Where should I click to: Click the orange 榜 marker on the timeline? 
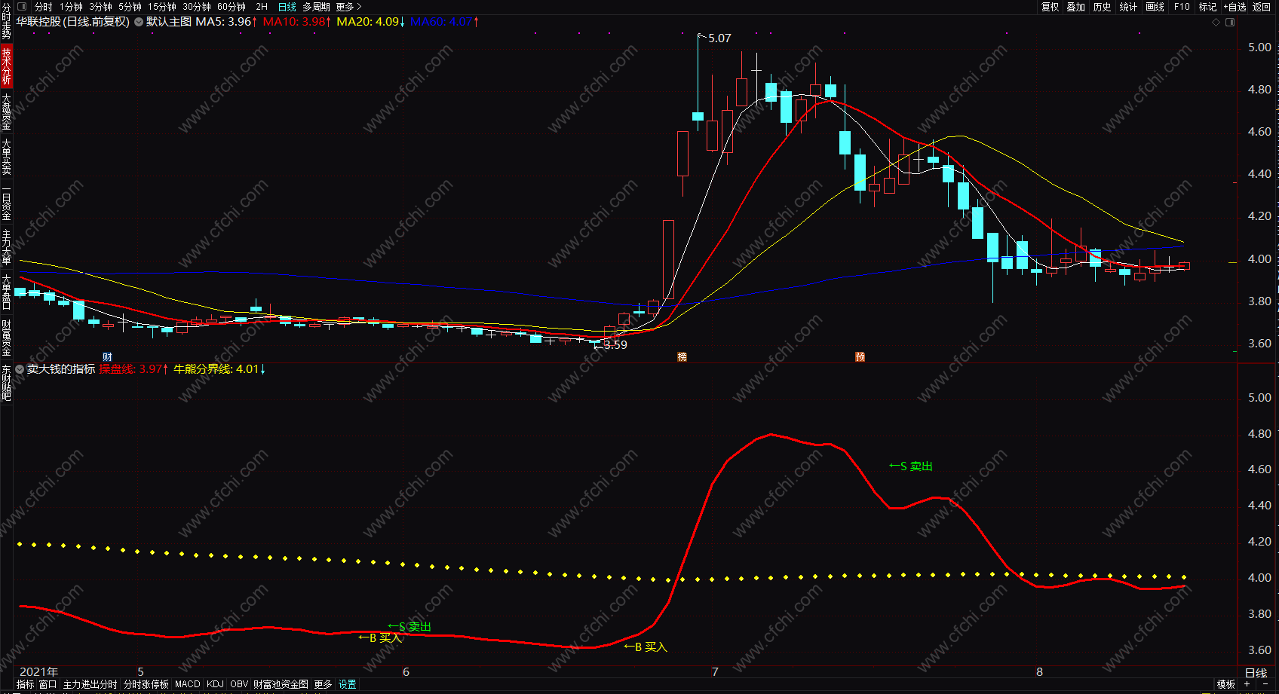pos(682,357)
